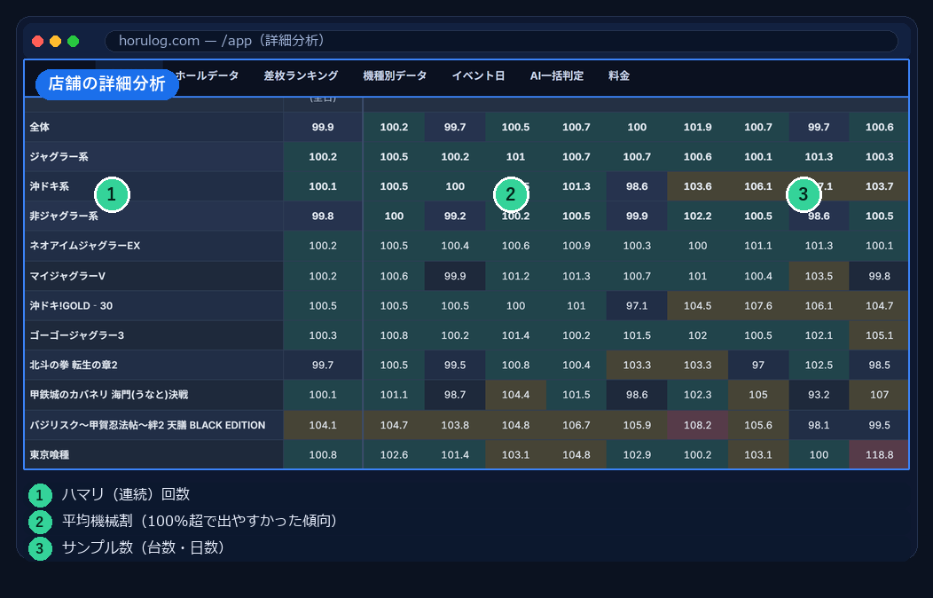Select the 99.8 cell in 非ジャグラー系 row

tap(323, 216)
